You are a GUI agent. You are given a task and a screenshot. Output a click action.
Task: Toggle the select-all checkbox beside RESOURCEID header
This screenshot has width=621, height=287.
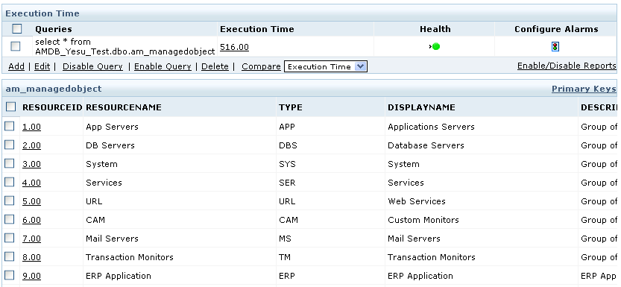click(x=10, y=107)
